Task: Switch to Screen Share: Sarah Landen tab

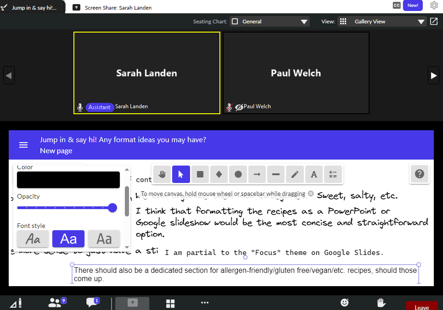Action: 112,8
